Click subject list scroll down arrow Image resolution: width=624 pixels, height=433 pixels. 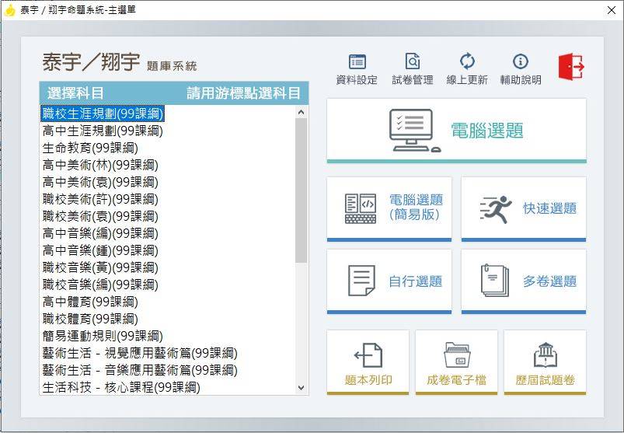pos(302,388)
